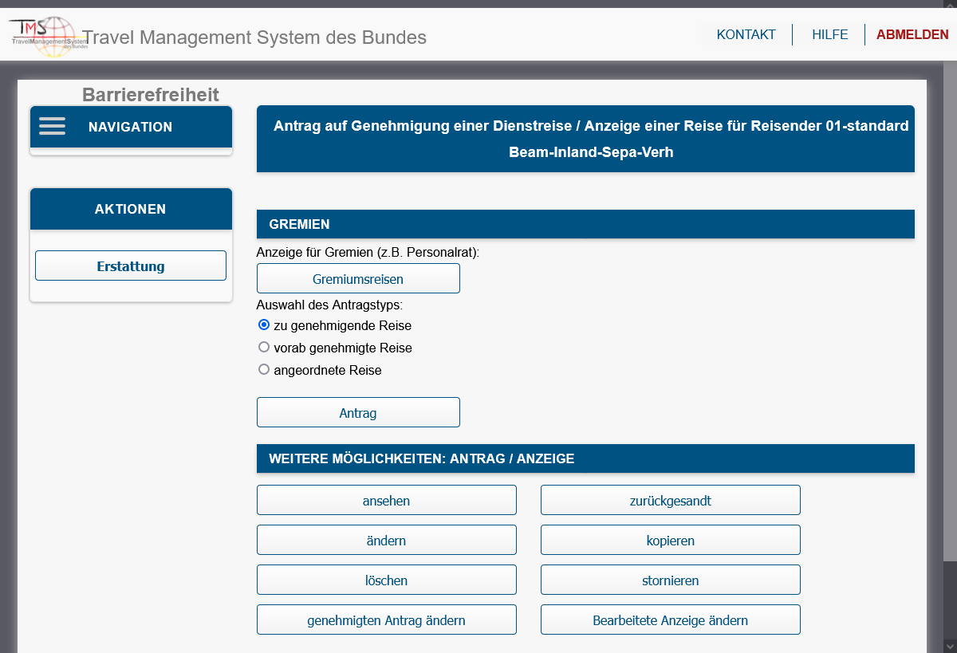Open the KONTAKT link
The height and width of the screenshot is (653, 957).
tap(746, 34)
